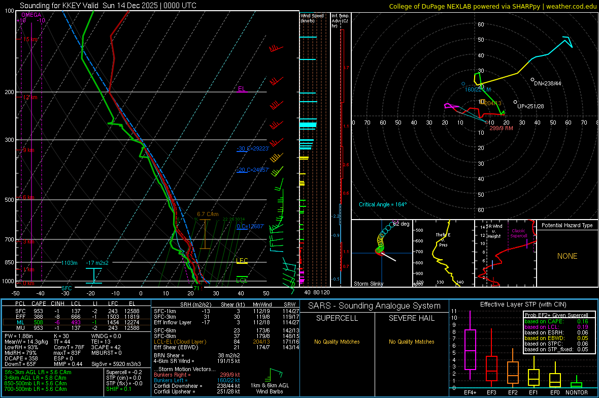
Task: Click the 'Inf. Temp. Adv.' panel heading
Action: click(340, 21)
